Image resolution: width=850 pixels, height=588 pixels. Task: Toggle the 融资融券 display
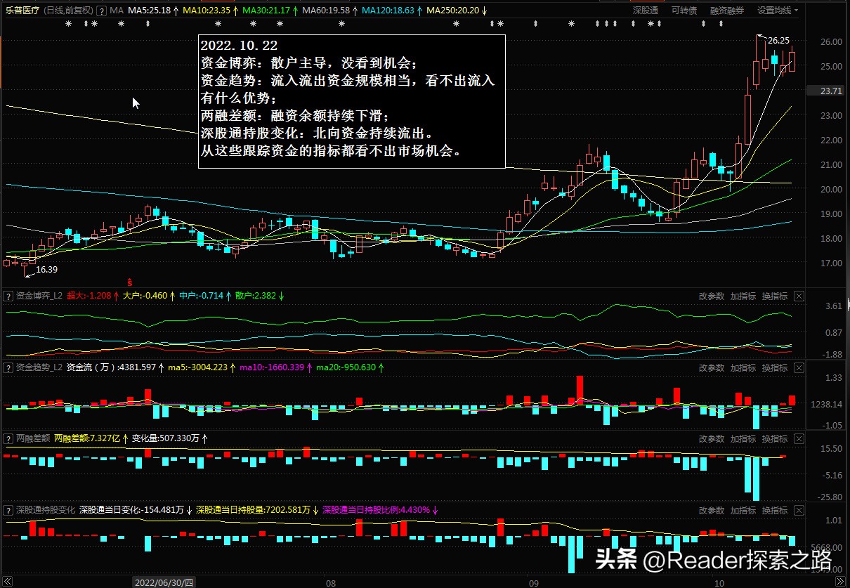tap(726, 11)
